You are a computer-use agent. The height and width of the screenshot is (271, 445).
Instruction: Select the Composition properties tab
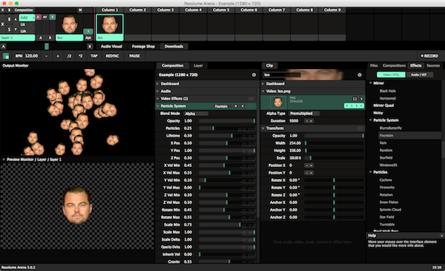click(173, 65)
